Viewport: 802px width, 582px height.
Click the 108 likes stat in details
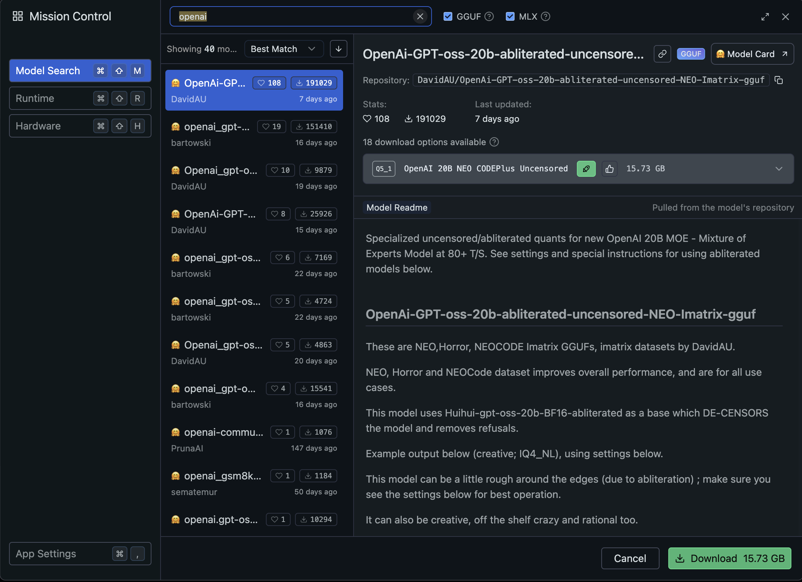pyautogui.click(x=376, y=119)
